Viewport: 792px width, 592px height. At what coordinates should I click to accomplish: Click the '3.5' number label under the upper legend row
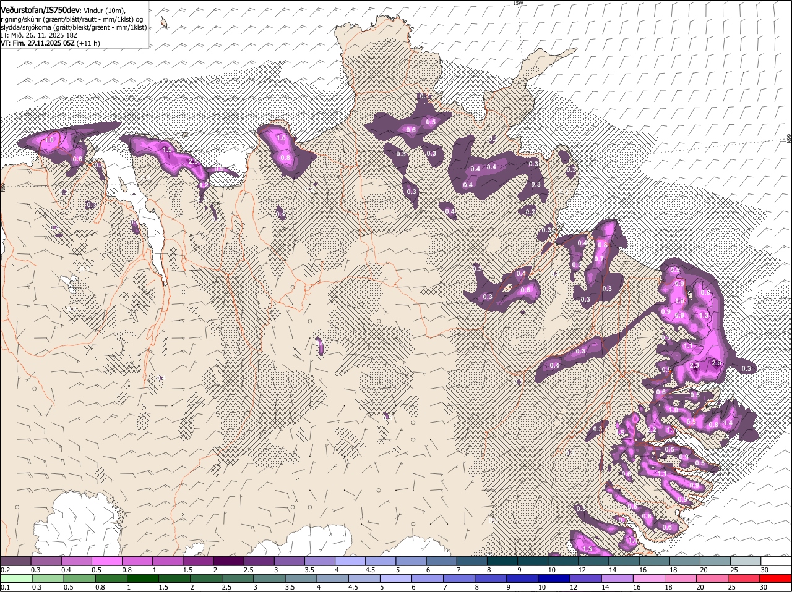[309, 569]
